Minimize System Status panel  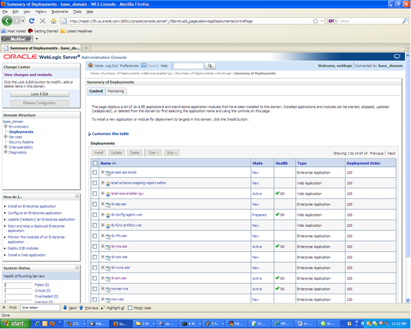pos(77,268)
